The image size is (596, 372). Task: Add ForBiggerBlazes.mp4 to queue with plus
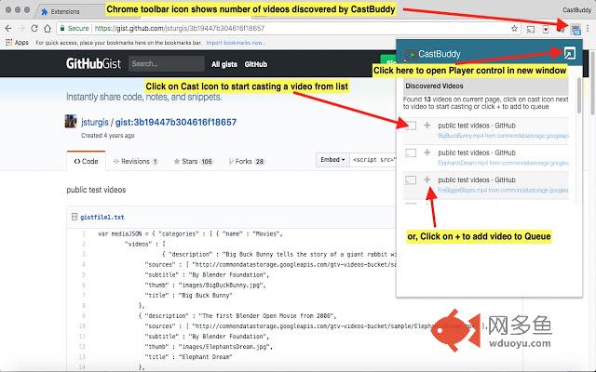pyautogui.click(x=427, y=179)
